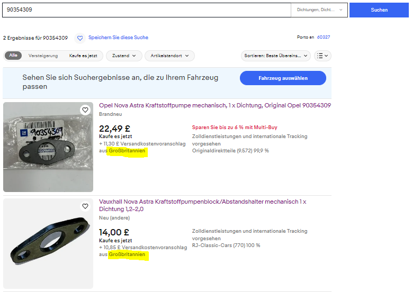Screen dimensions: 412x292
Task: Click the Opel gasket product thumbnail
Action: (48, 147)
